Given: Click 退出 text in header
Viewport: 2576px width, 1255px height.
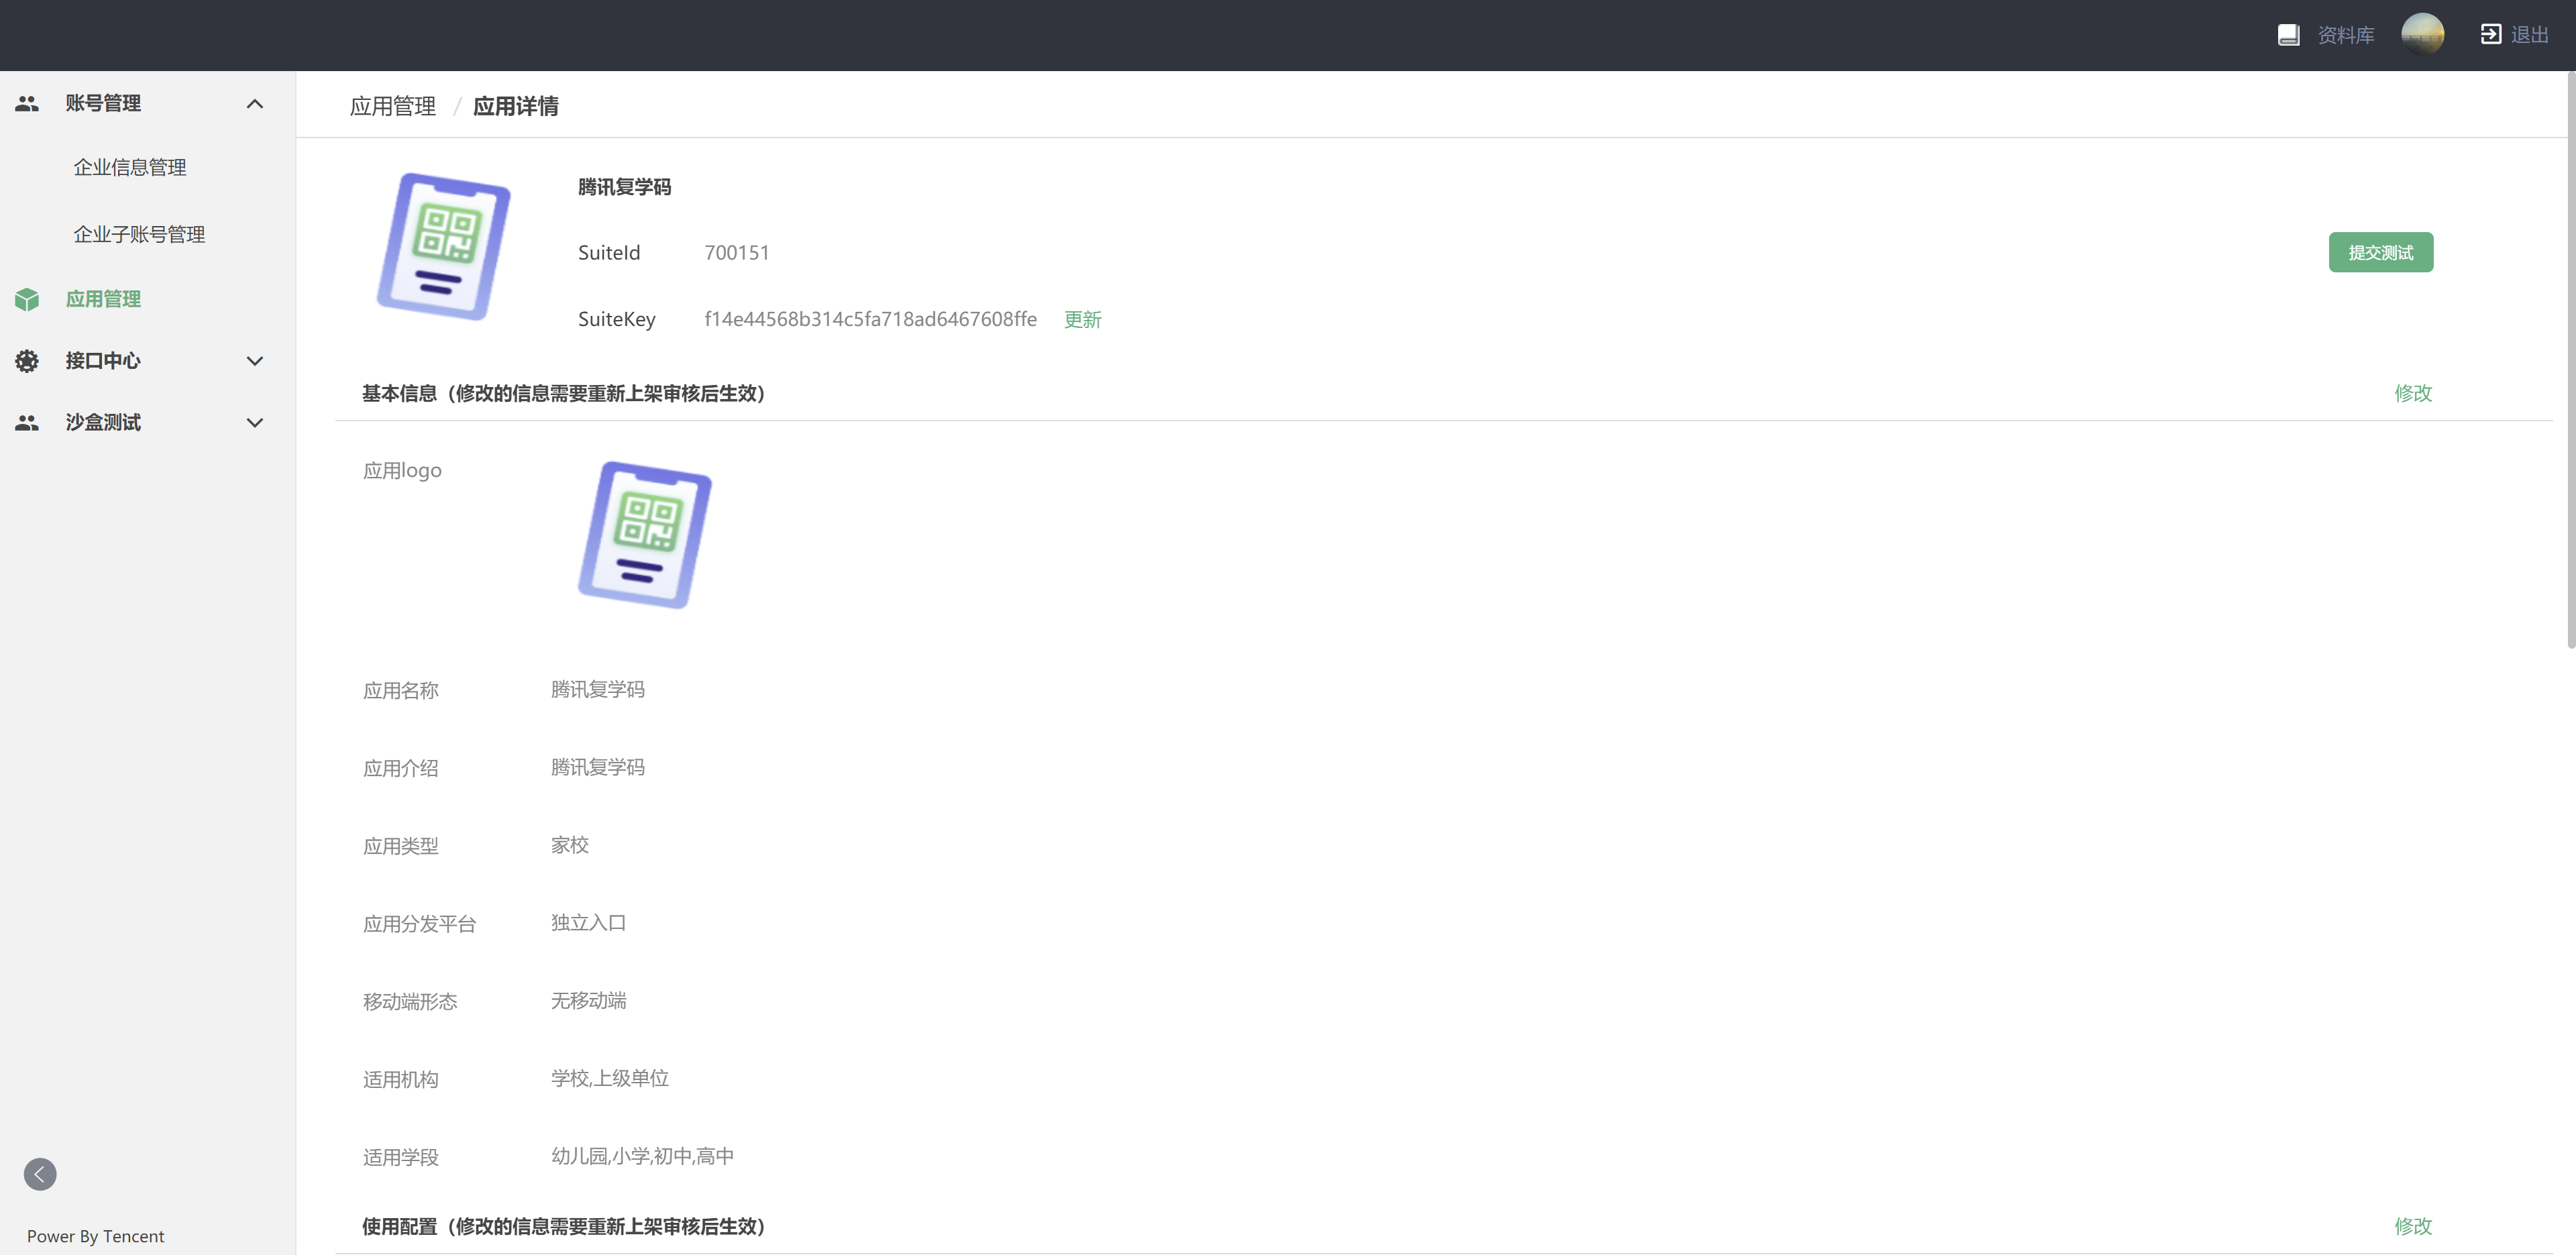Looking at the screenshot, I should (x=2530, y=35).
